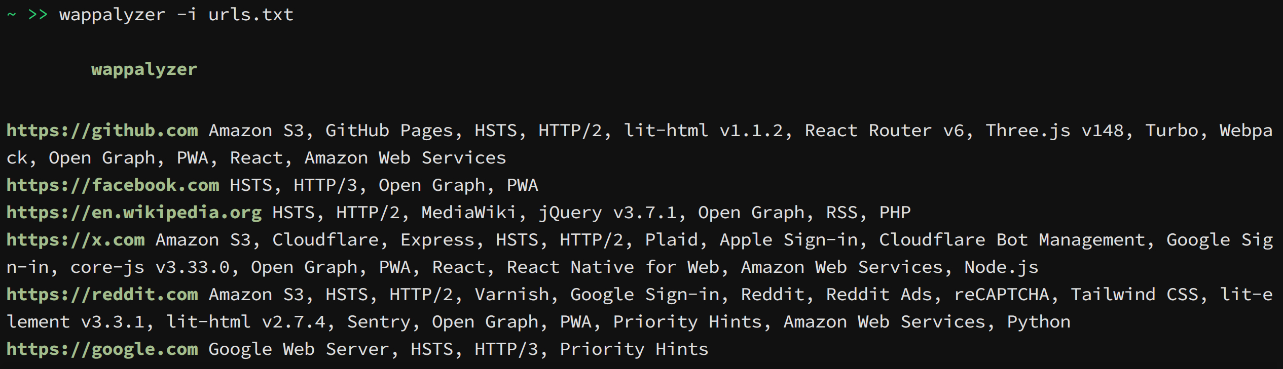Click the wappalyzer command in prompt
The image size is (1283, 369).
[113, 15]
